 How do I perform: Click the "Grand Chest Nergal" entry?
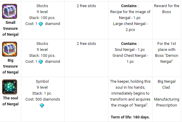(130, 58)
